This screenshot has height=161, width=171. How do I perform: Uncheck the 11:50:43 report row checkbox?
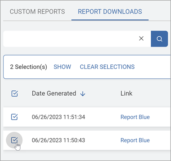point(14,140)
